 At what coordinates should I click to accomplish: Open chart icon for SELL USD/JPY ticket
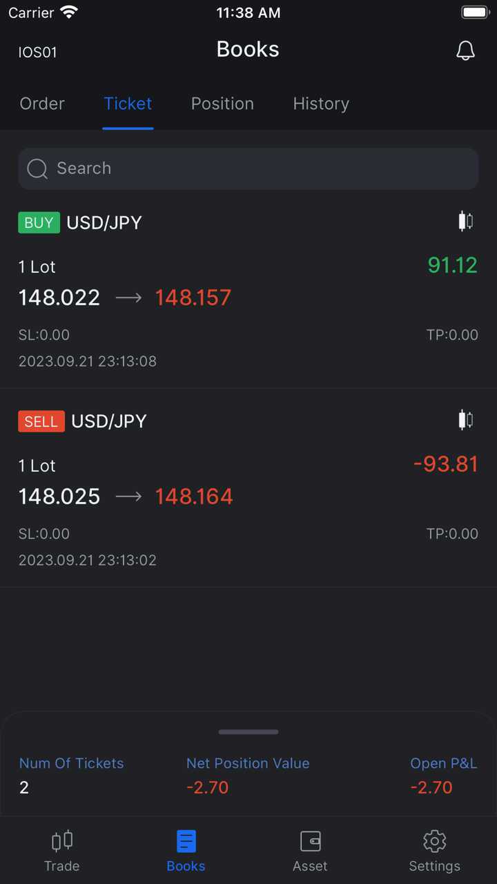pyautogui.click(x=466, y=420)
